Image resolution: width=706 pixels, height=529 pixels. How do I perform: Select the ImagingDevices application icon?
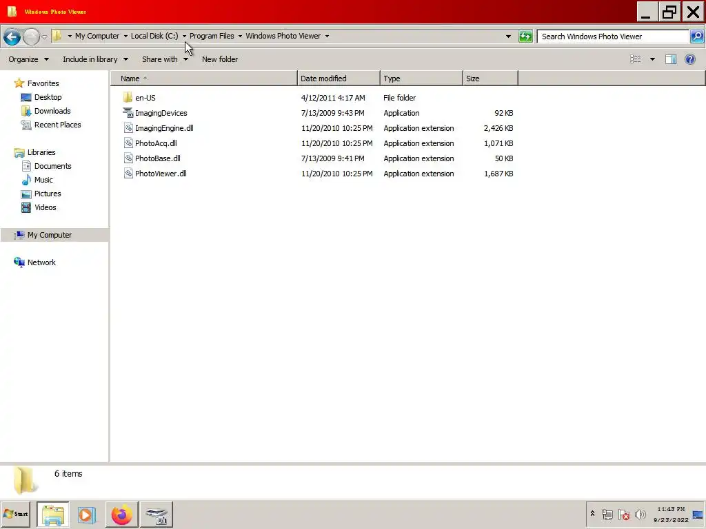(128, 113)
